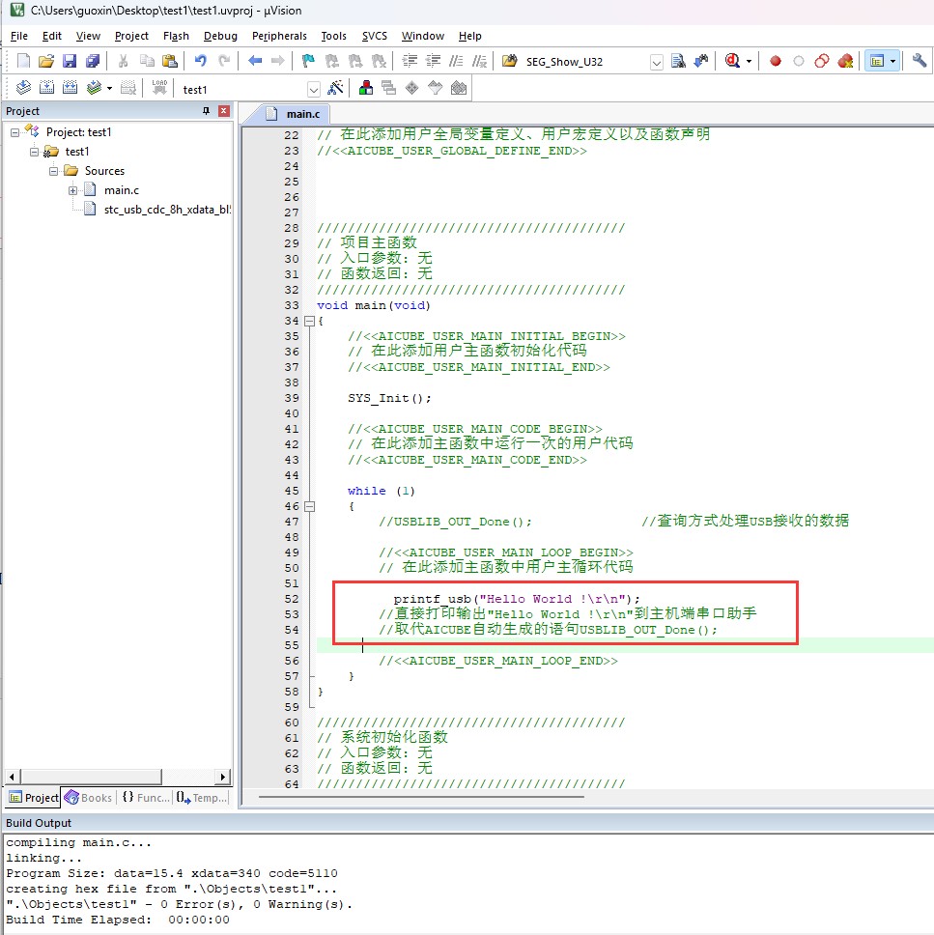This screenshot has height=935, width=934.
Task: Open the Debug menu
Action: coord(220,36)
